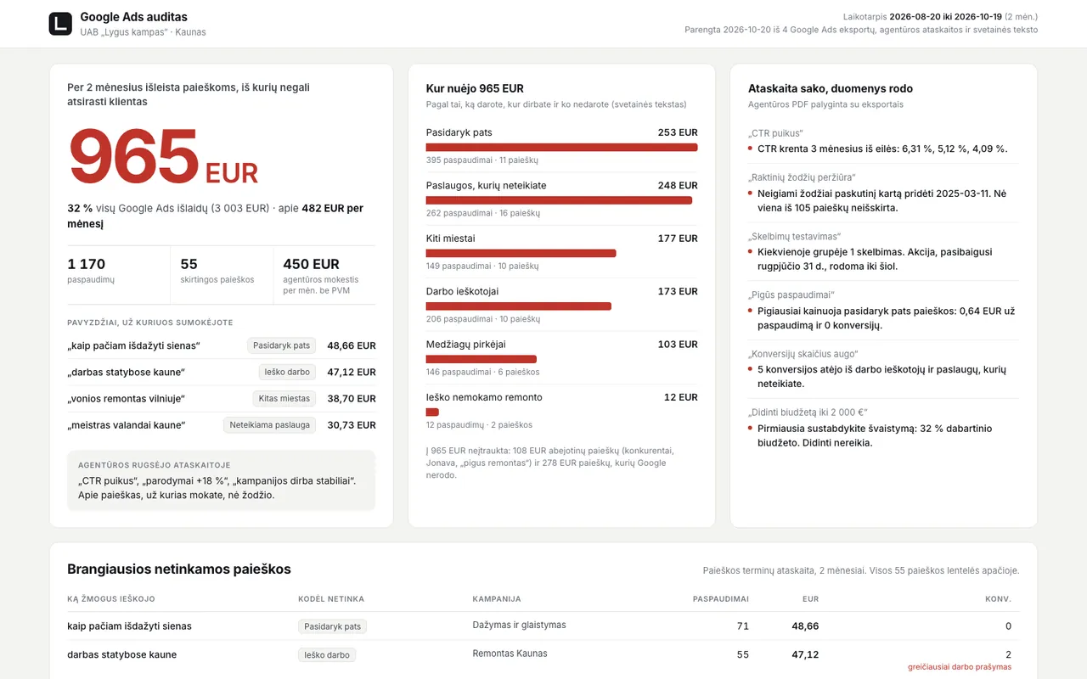The image size is (1087, 679).
Task: Click the Laikotarpis date range text
Action: click(940, 16)
